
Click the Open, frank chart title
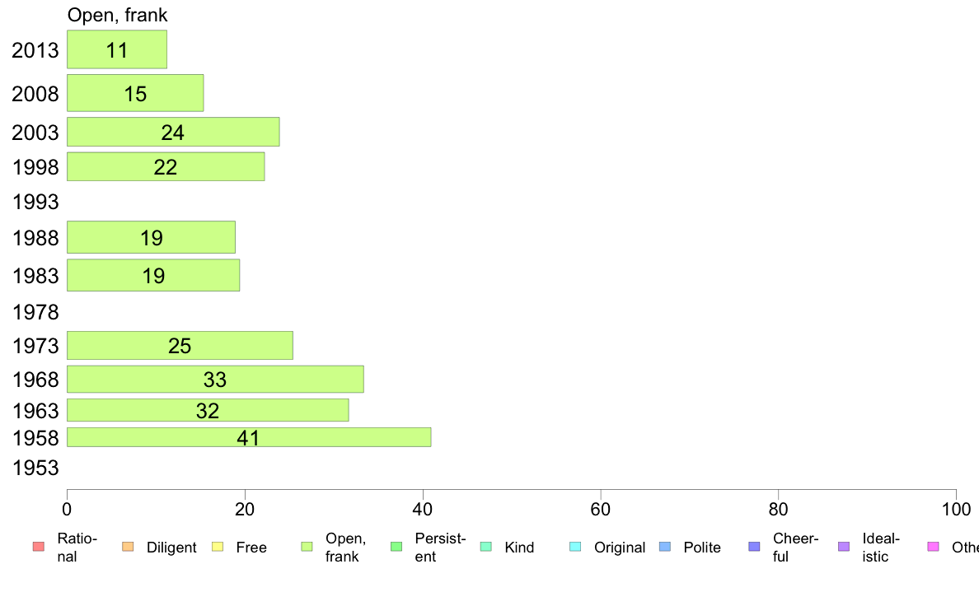click(117, 15)
